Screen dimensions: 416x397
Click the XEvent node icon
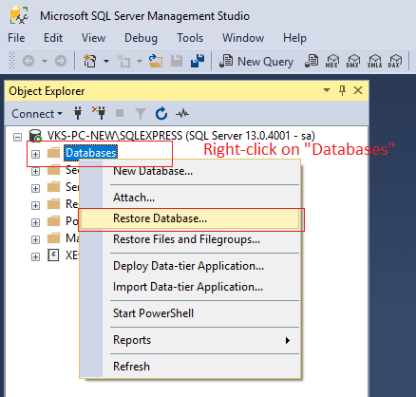(53, 255)
